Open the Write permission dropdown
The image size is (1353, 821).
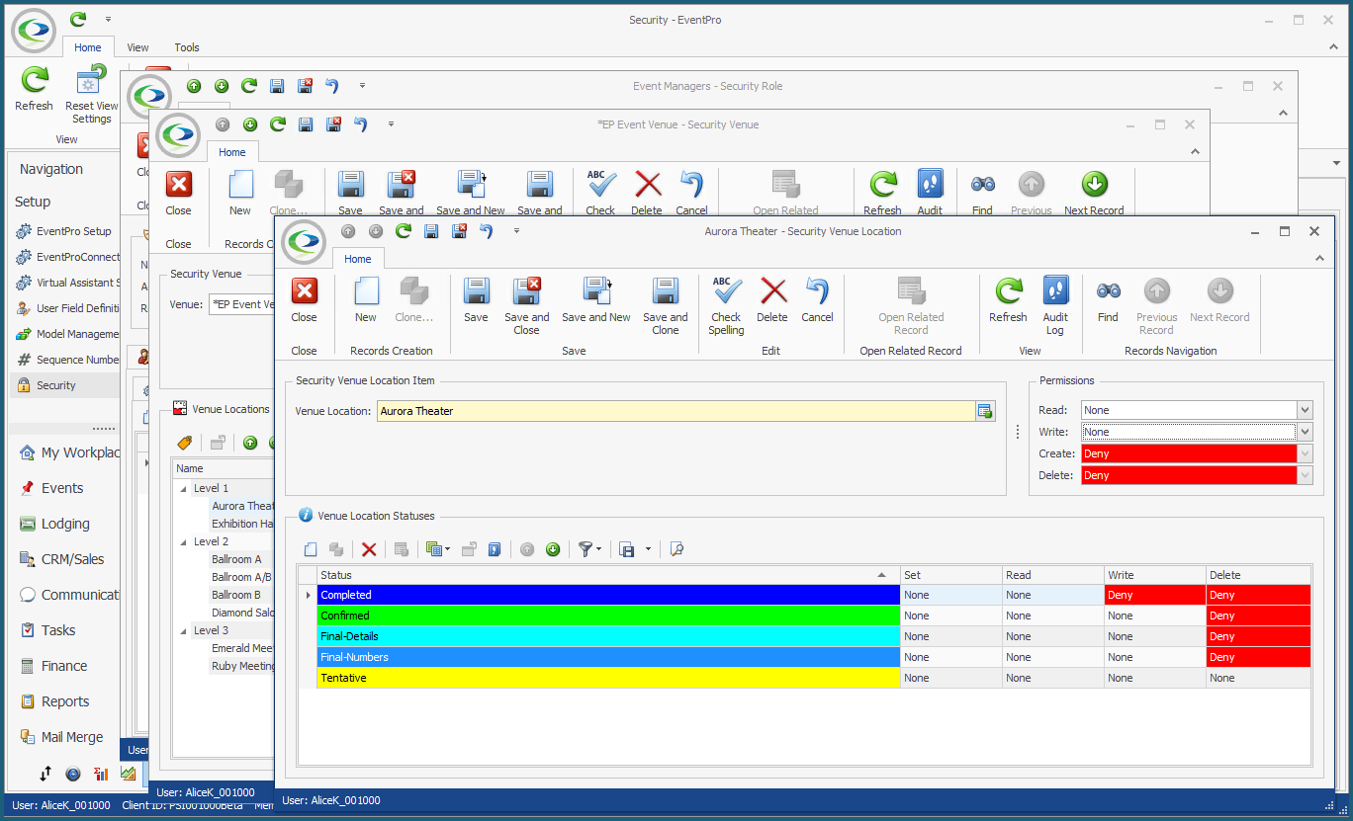point(1306,432)
